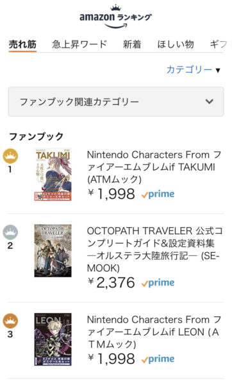Click the prime badge beside ¥2,376
This screenshot has height=385, width=232.
(158, 283)
